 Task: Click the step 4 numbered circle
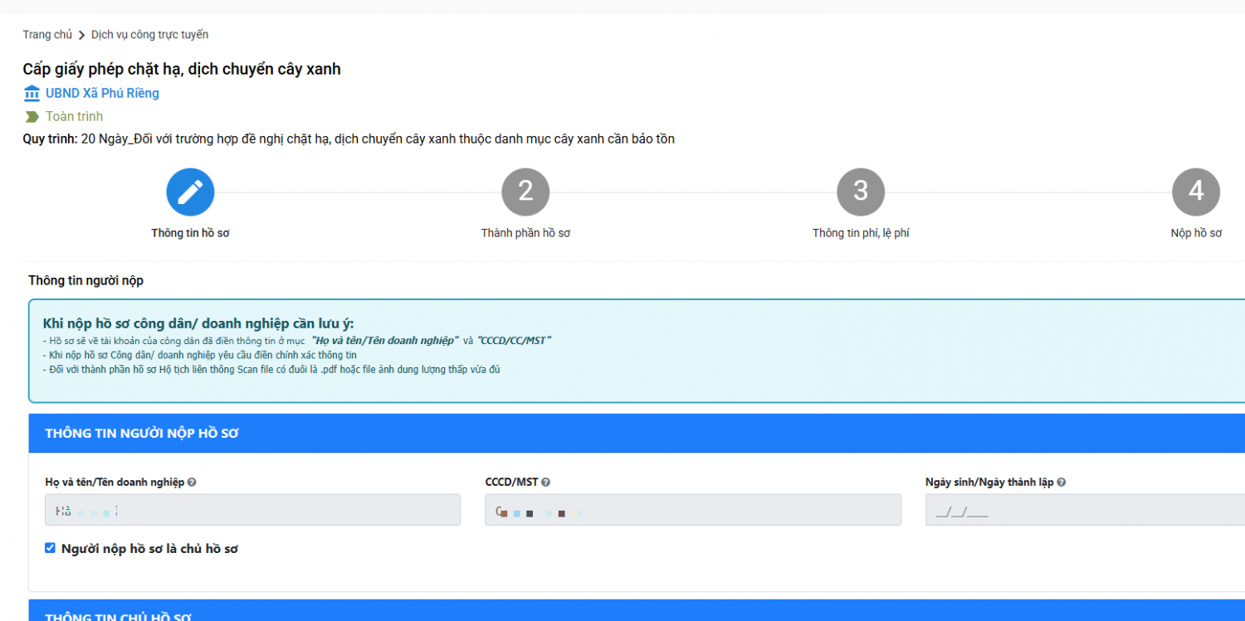tap(1195, 192)
